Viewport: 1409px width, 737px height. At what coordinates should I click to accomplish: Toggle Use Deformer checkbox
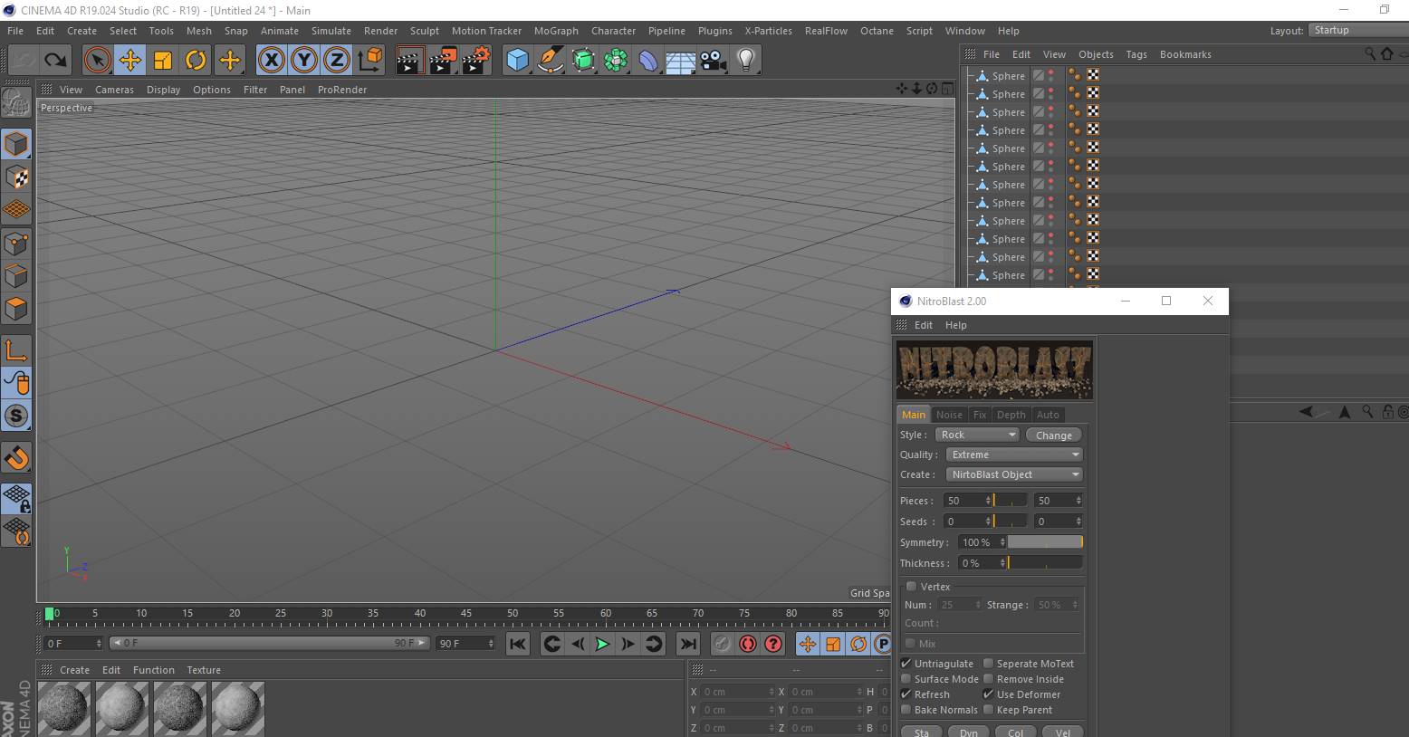tap(988, 694)
